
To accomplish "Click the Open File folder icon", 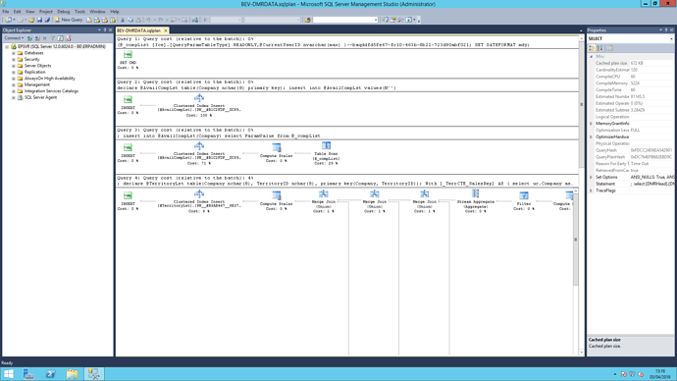I will click(31, 20).
